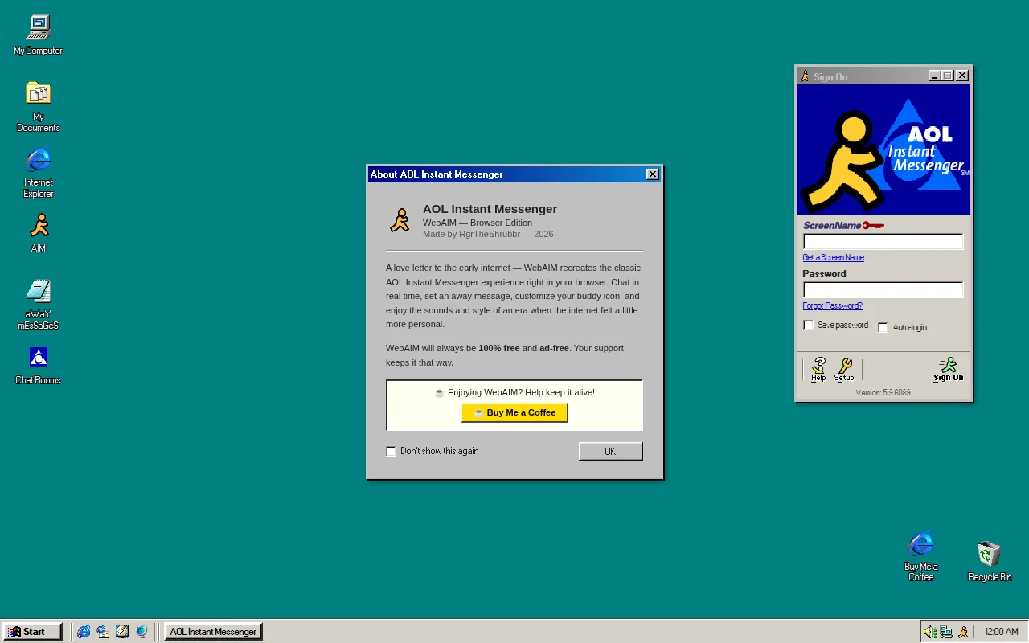
Task: Open the aWaY mEsSaGeS notepad icon
Action: (38, 304)
